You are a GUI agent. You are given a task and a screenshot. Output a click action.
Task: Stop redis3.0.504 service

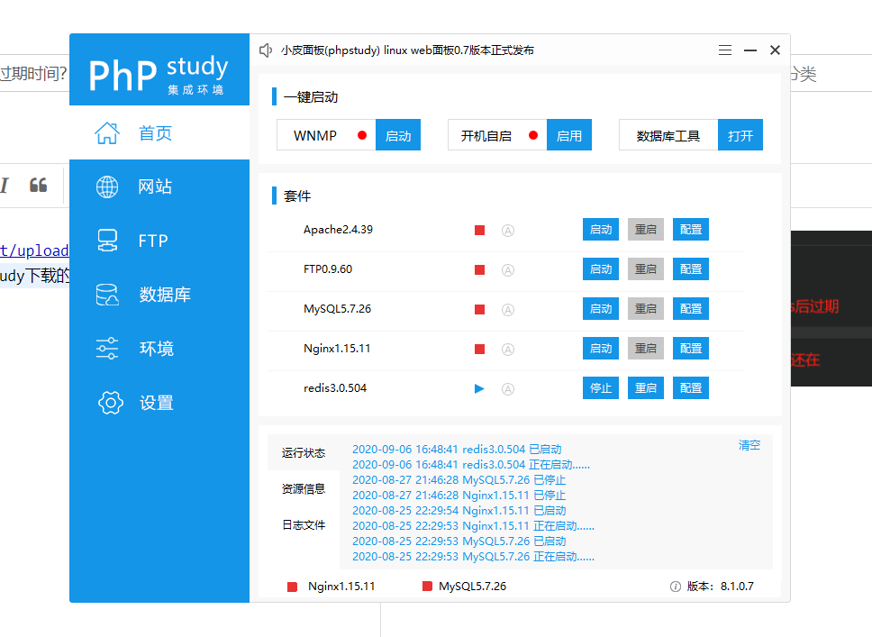[x=601, y=387]
